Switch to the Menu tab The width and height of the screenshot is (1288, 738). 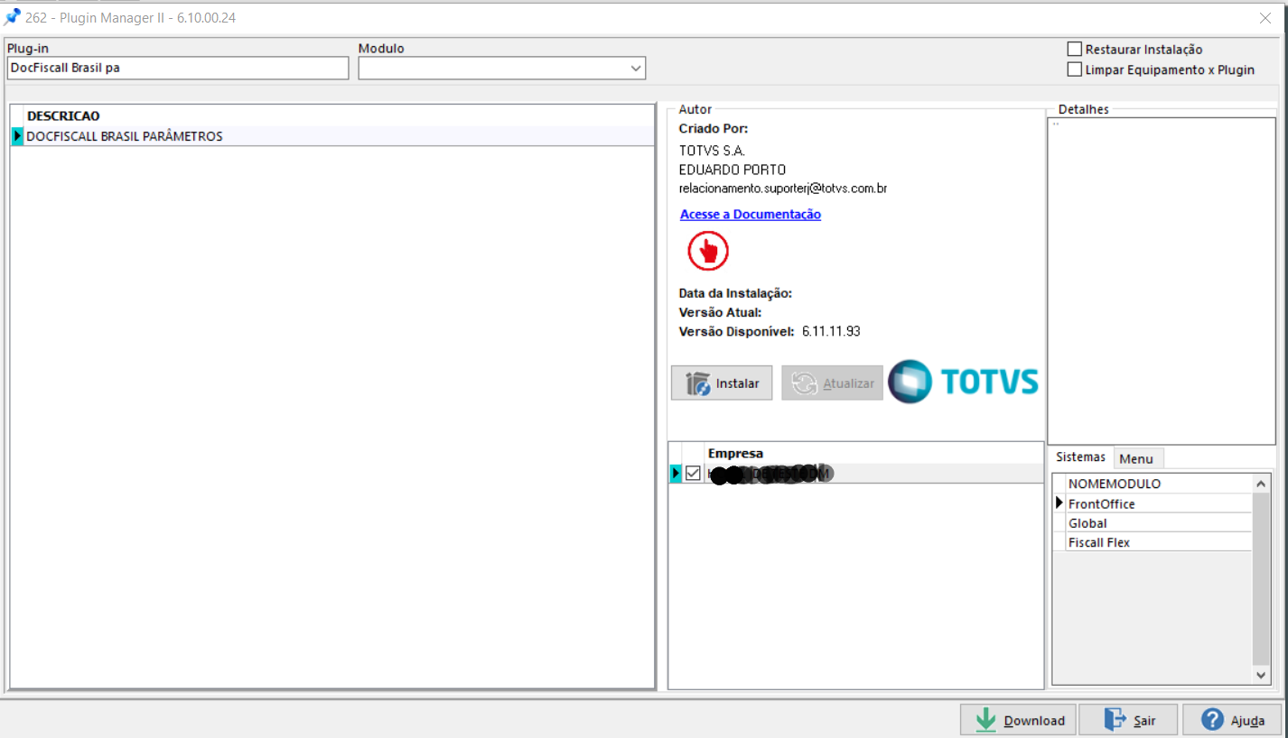click(1136, 458)
